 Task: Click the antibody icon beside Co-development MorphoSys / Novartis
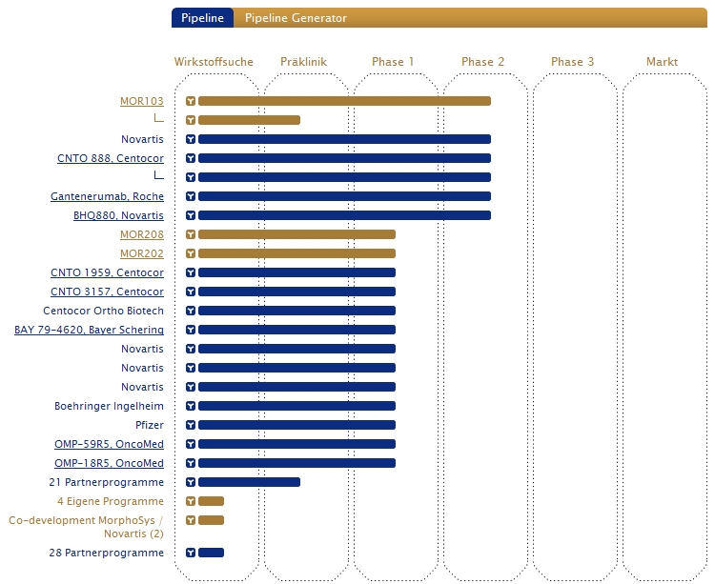[191, 520]
